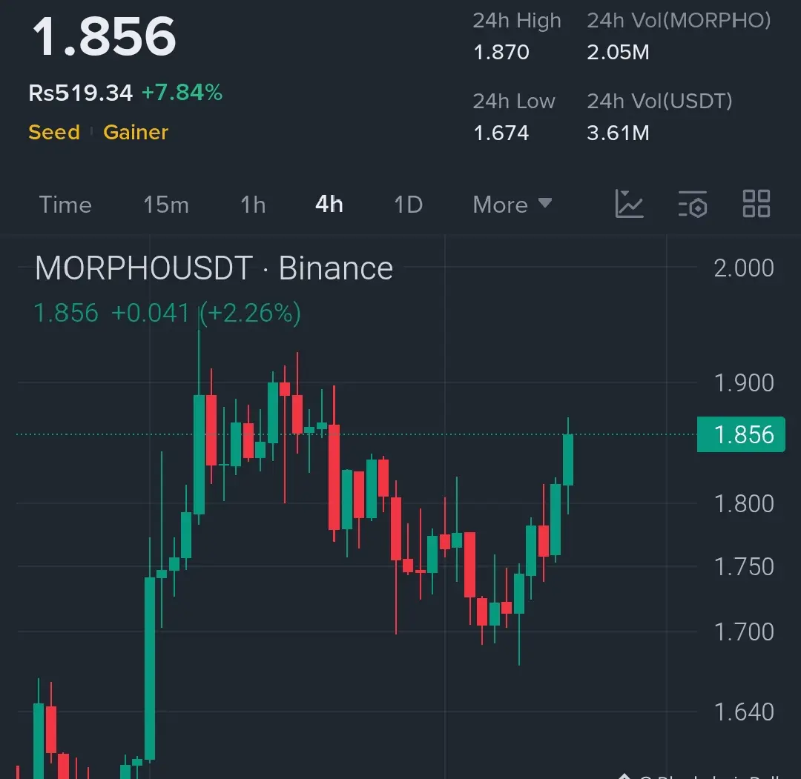The width and height of the screenshot is (801, 779).
Task: Expand the More timeframes dropdown
Action: pos(512,205)
